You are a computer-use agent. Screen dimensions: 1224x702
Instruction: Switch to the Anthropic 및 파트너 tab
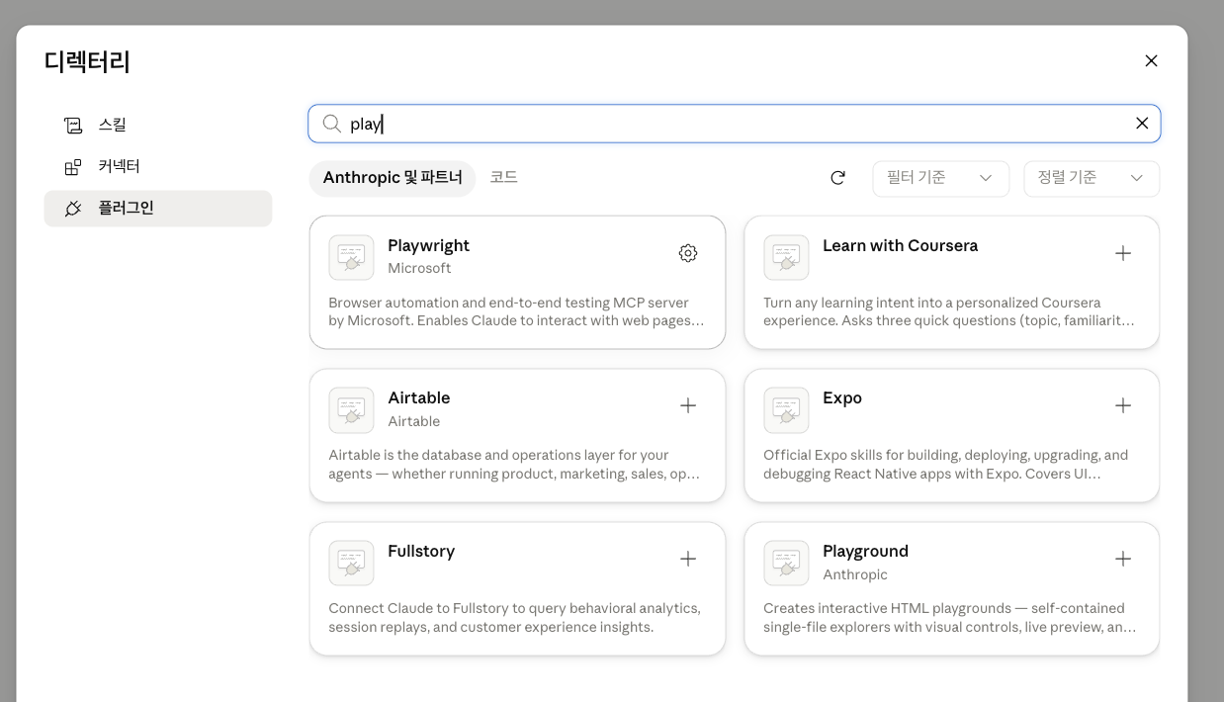[x=393, y=178]
